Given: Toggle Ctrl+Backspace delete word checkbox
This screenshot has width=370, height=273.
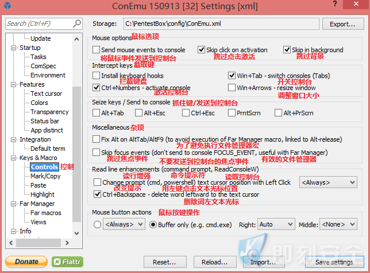Looking at the screenshot, I should click(x=97, y=194).
